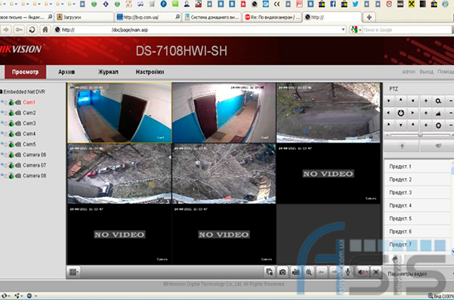Adjust PTZ speed slider handle
The height and width of the screenshot is (300, 454).
click(420, 135)
